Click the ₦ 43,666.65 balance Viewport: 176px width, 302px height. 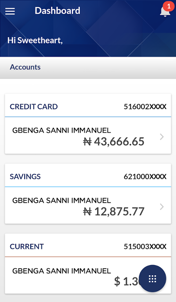coord(114,142)
